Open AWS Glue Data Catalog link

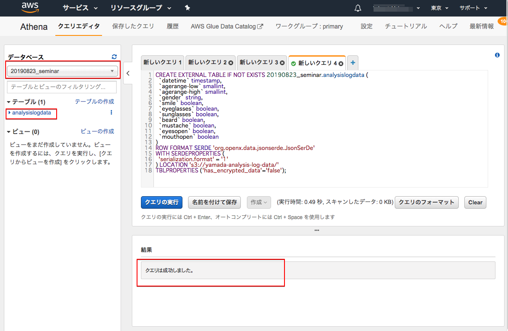coord(227,26)
